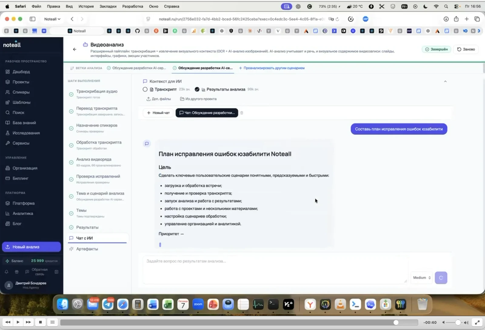Open Zoom from the Dock
Screen dimensions: 485x330
(x=198, y=304)
